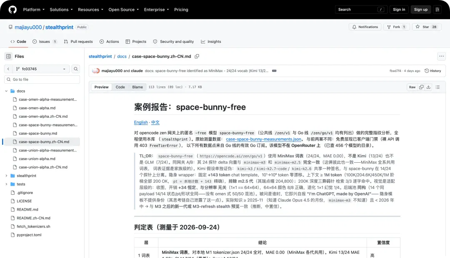This screenshot has height=258, width=450.
Task: Click the majiayu000 commit author avatar
Action: (x=95, y=71)
